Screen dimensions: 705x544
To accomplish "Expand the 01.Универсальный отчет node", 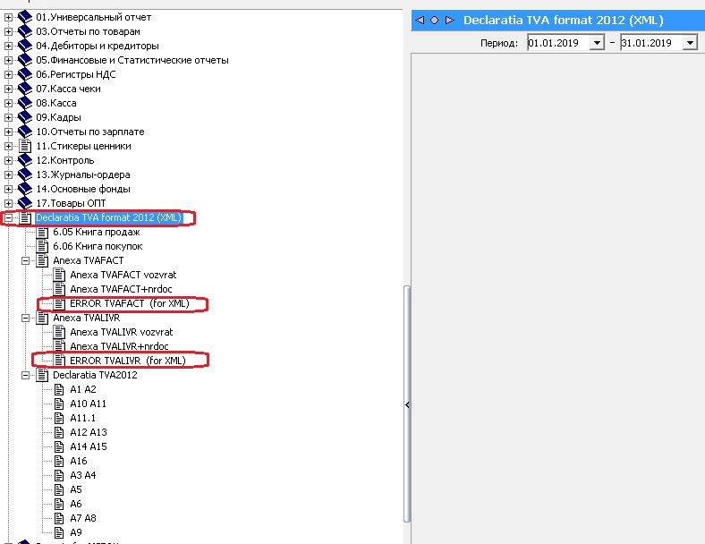I will point(8,18).
